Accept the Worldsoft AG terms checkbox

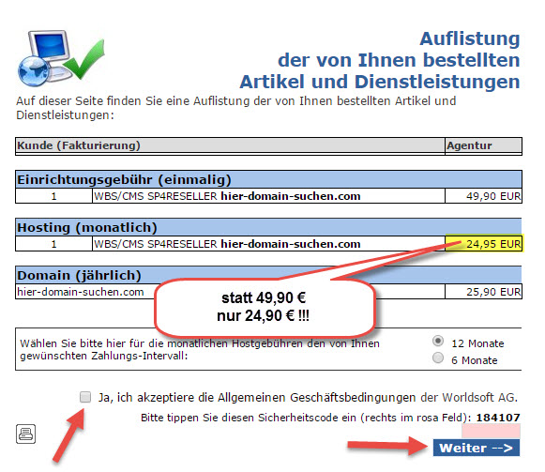click(x=85, y=397)
